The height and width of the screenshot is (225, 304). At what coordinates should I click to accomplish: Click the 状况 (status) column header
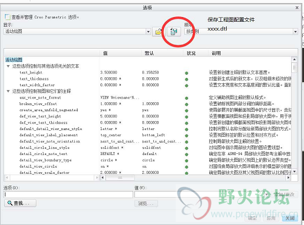coord(191,54)
